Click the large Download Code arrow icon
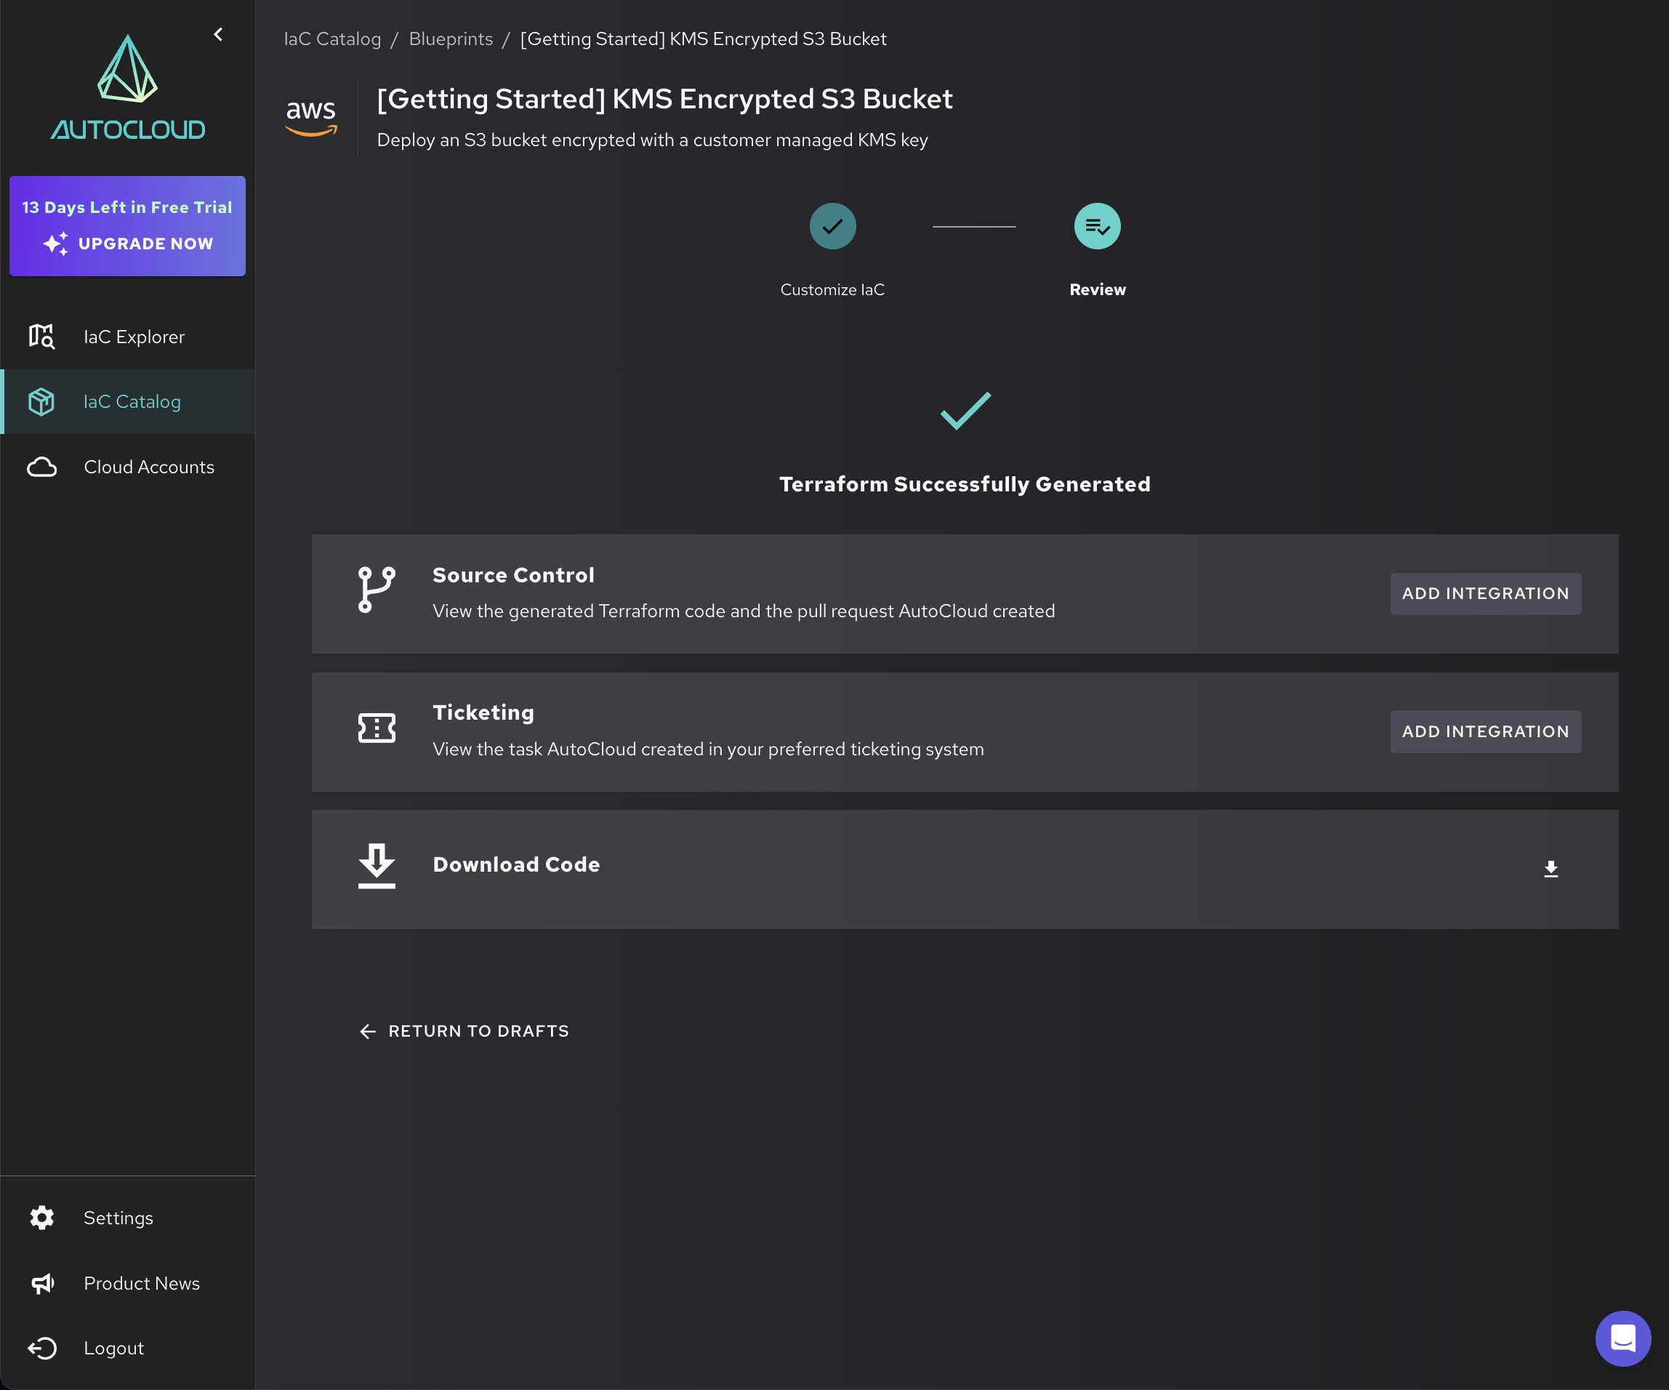Screen dimensions: 1669x1390 pyautogui.click(x=376, y=865)
